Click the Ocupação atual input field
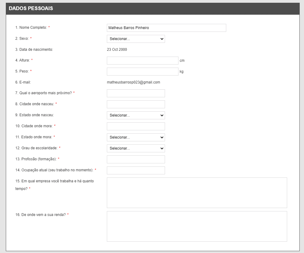The image size is (304, 253). pyautogui.click(x=136, y=170)
